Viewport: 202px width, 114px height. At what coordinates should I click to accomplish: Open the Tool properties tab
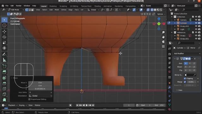(x=169, y=48)
